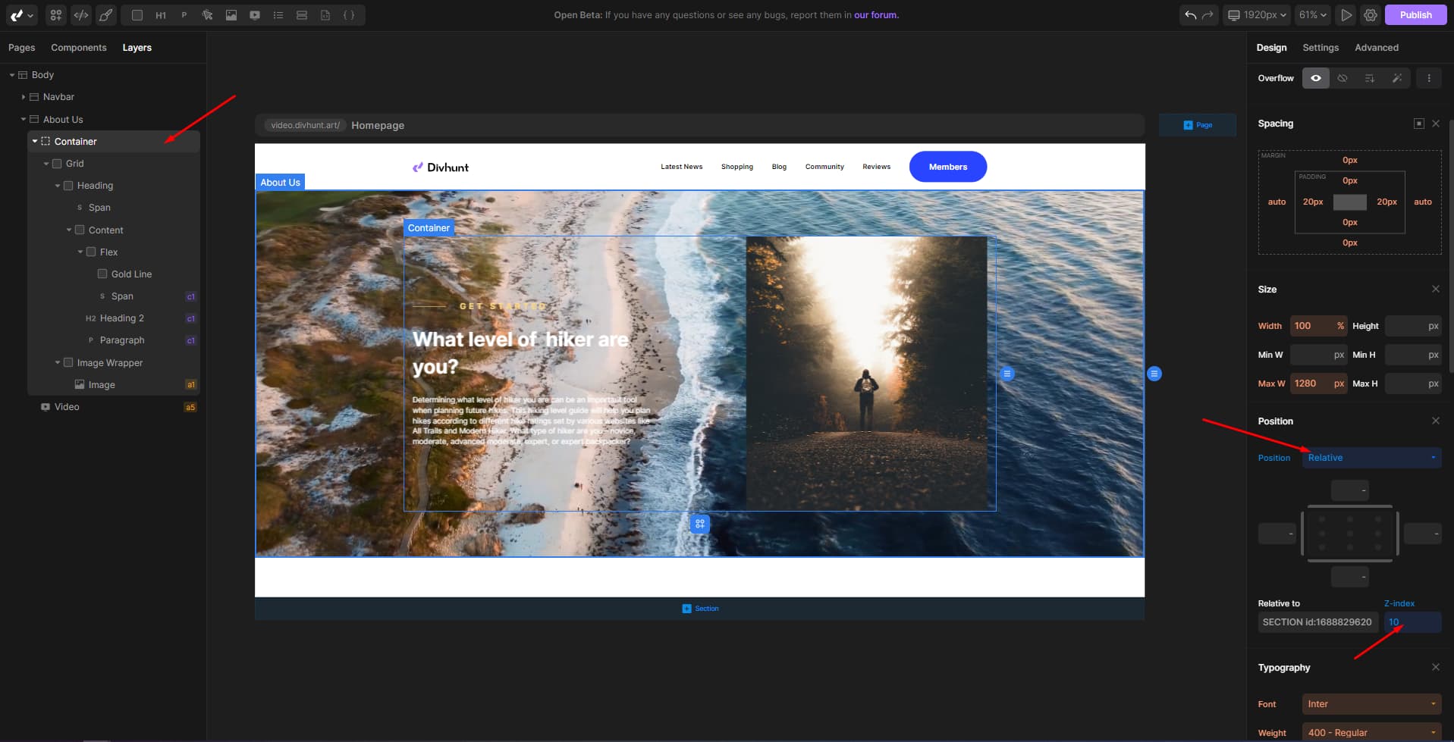
Task: Open the Design tab
Action: click(x=1271, y=48)
